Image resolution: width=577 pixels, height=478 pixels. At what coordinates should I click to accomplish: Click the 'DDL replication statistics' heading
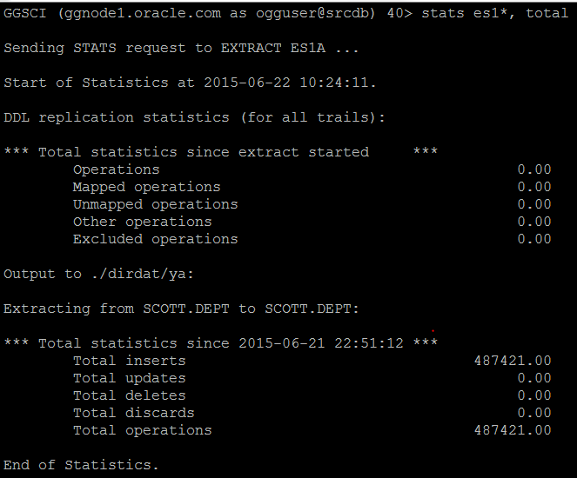pos(194,117)
